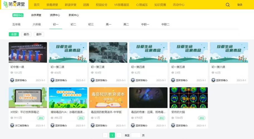The height and width of the screenshot is (139, 254).
Task: Click 国家禁毒办 avatar under 初中第一课
Action: pyautogui.click(x=12, y=80)
